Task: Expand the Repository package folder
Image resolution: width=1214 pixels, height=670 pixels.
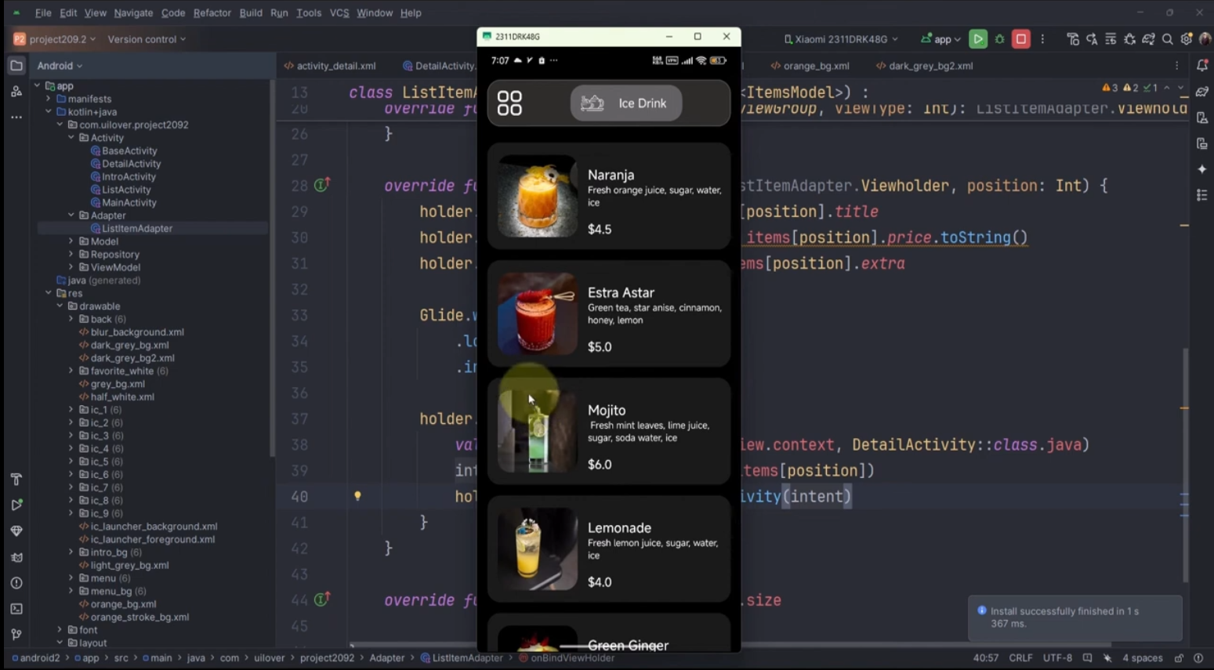Action: (x=71, y=255)
